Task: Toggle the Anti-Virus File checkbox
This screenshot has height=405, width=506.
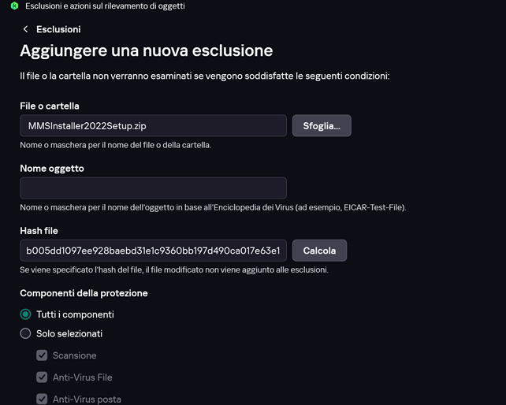Action: [42, 377]
